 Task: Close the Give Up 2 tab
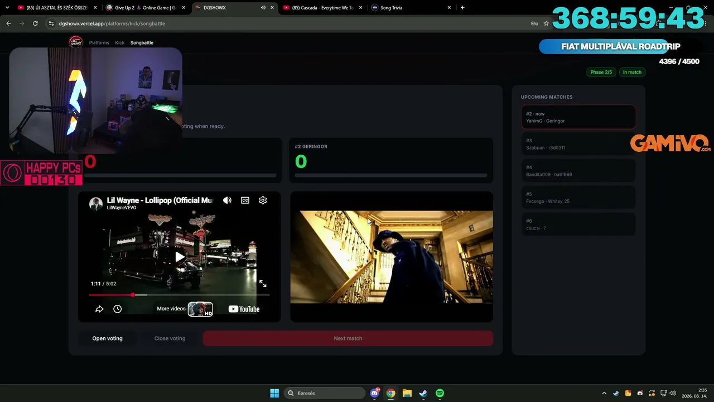tap(185, 8)
